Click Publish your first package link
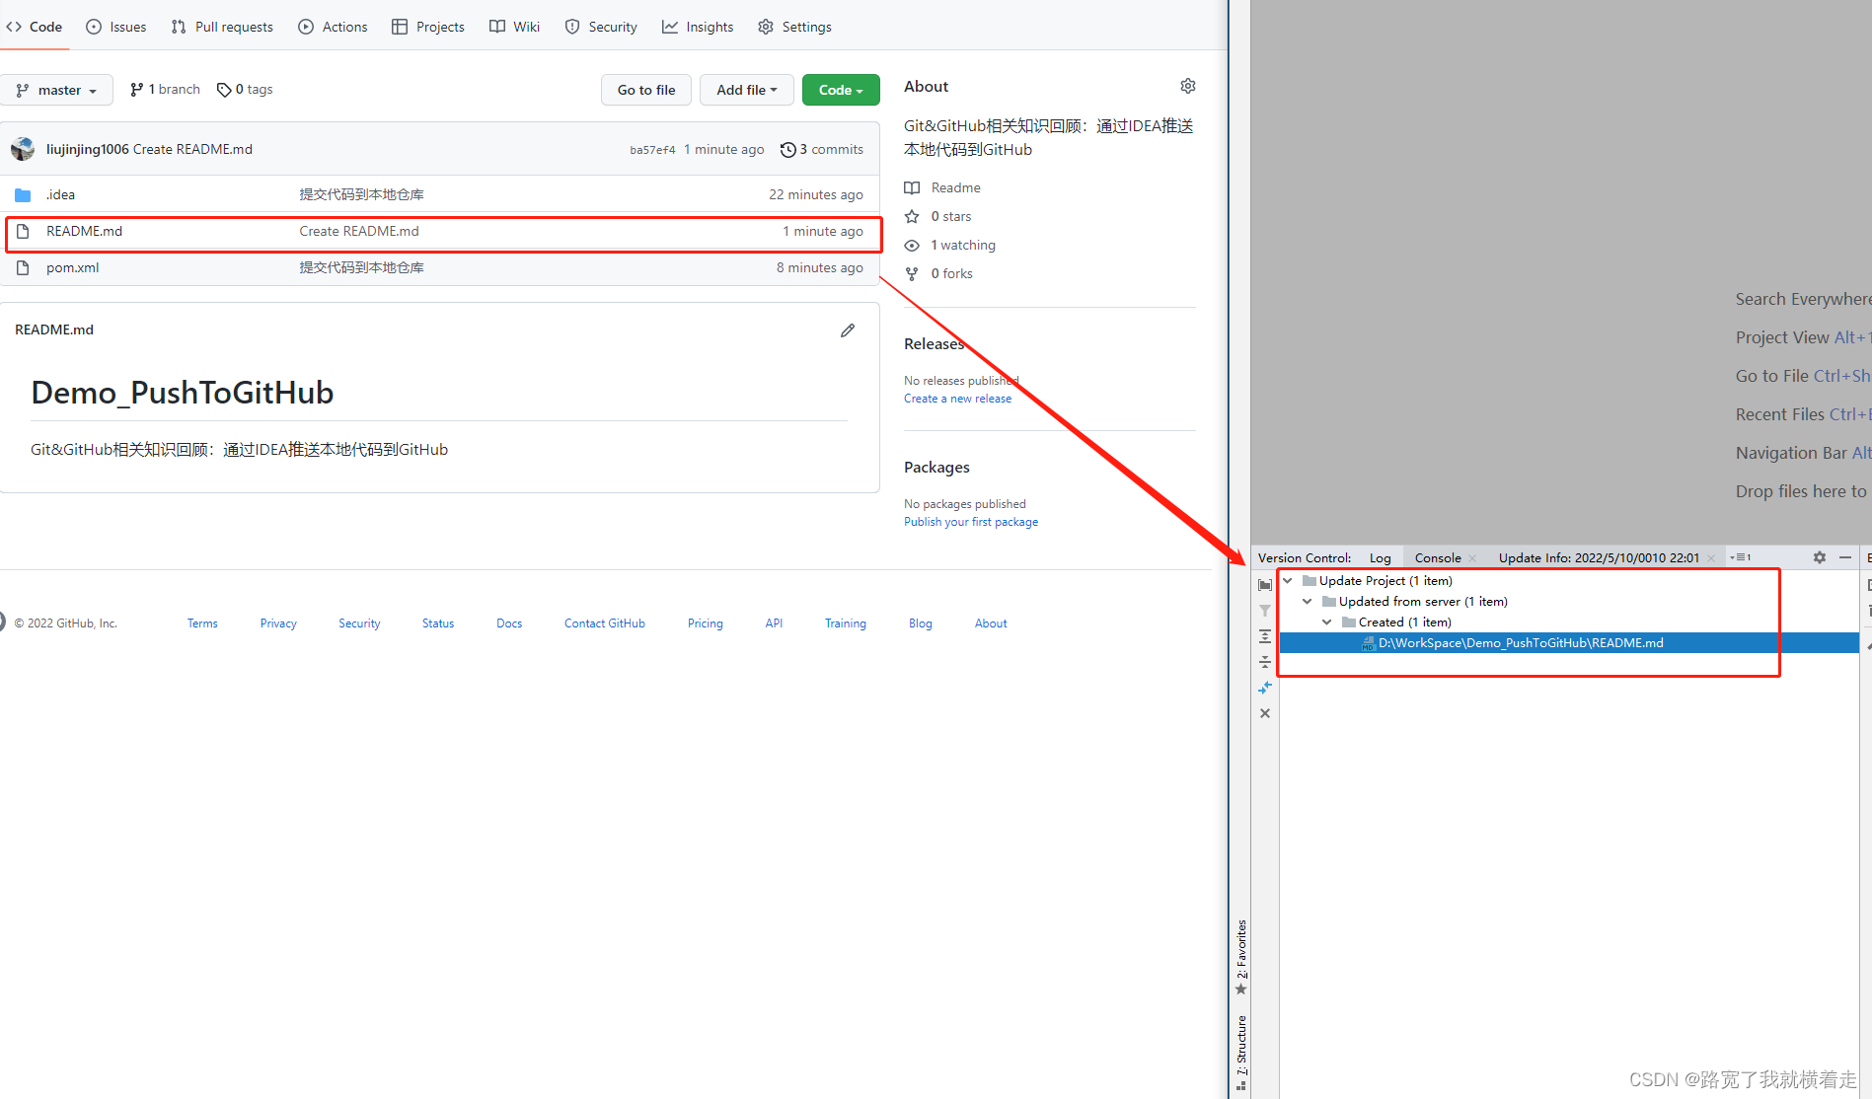The image size is (1872, 1099). [x=971, y=522]
